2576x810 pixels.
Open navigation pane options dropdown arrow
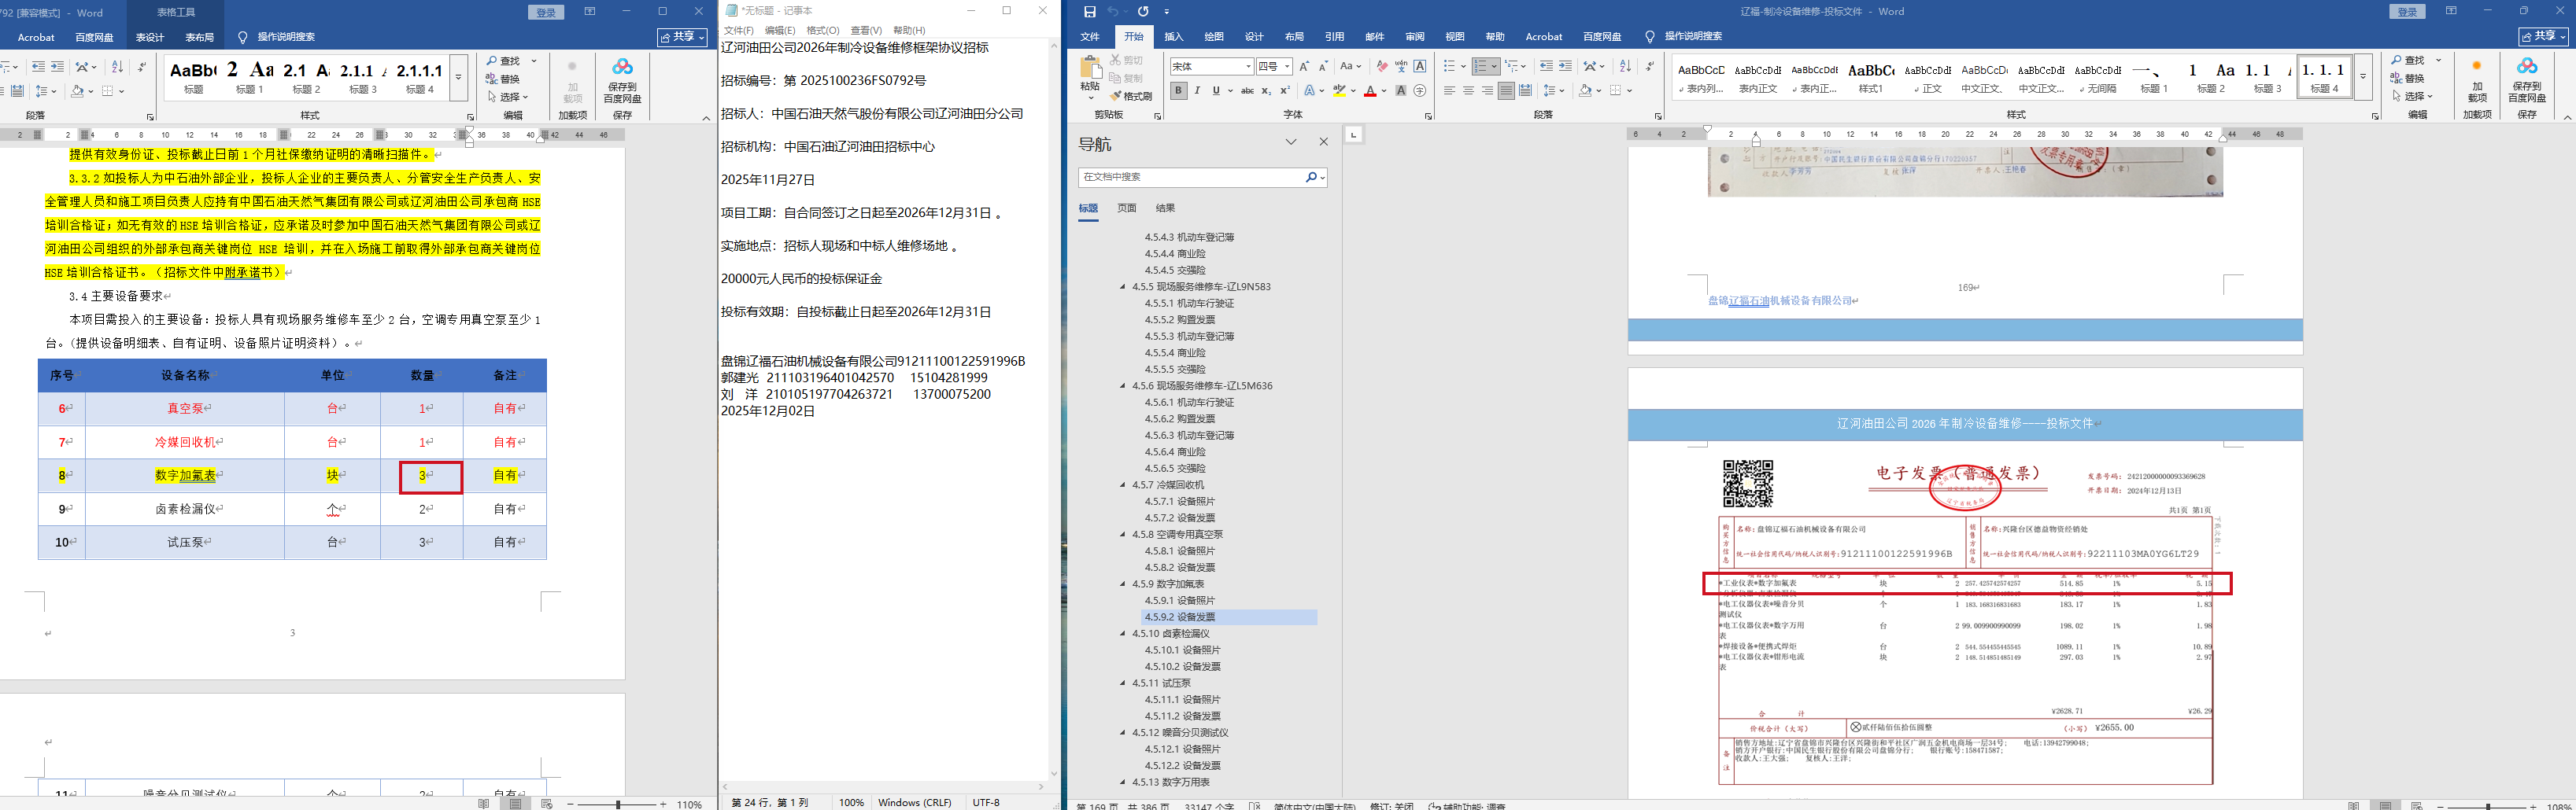[x=1291, y=143]
